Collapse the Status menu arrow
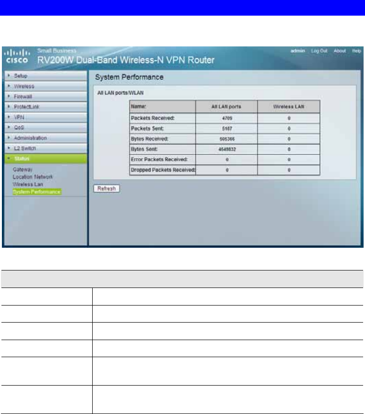This screenshot has width=365, height=414. [9, 158]
